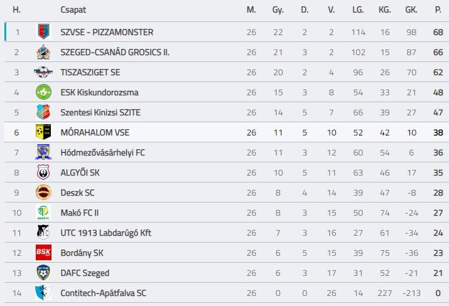Click the red BSK Bordány logo
449x306 pixels.
coord(43,253)
